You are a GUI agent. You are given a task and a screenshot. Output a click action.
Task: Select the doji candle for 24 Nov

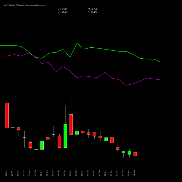(x=13, y=128)
